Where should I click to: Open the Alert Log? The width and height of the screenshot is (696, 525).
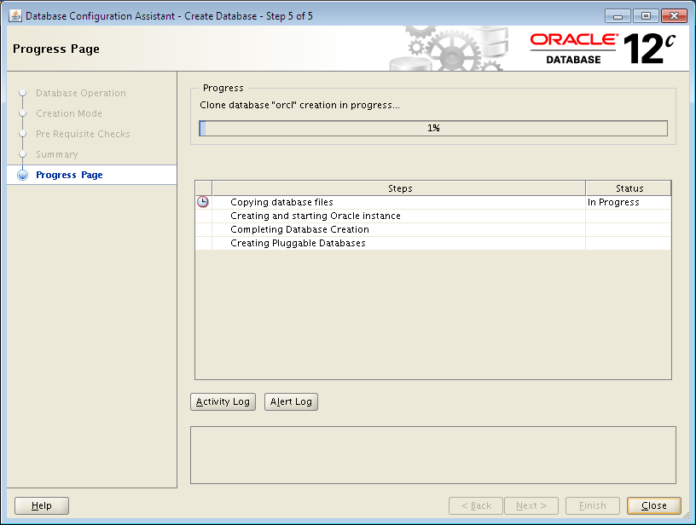pos(291,401)
